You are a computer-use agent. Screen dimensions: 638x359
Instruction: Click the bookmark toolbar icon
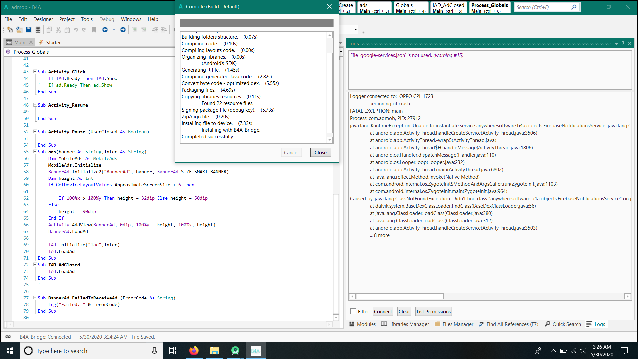(x=94, y=30)
